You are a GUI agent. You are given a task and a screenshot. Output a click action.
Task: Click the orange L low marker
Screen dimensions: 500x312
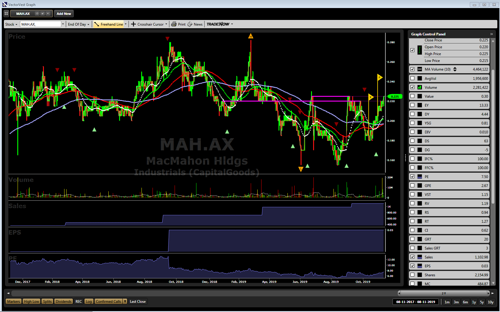pyautogui.click(x=301, y=169)
